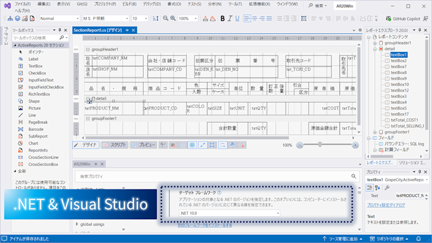Open the Git(G) menu
The height and width of the screenshot is (243, 432).
[x=82, y=4]
